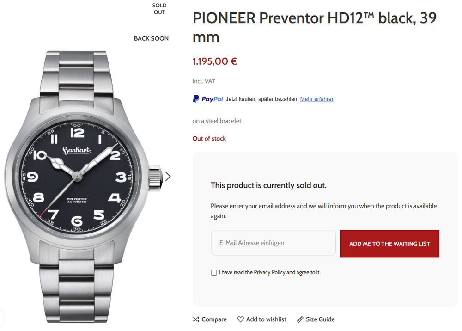The width and height of the screenshot is (462, 331).
Task: Click the heart wishlist icon
Action: click(x=240, y=319)
